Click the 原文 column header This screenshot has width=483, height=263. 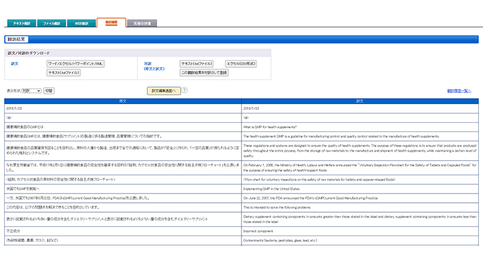122,101
